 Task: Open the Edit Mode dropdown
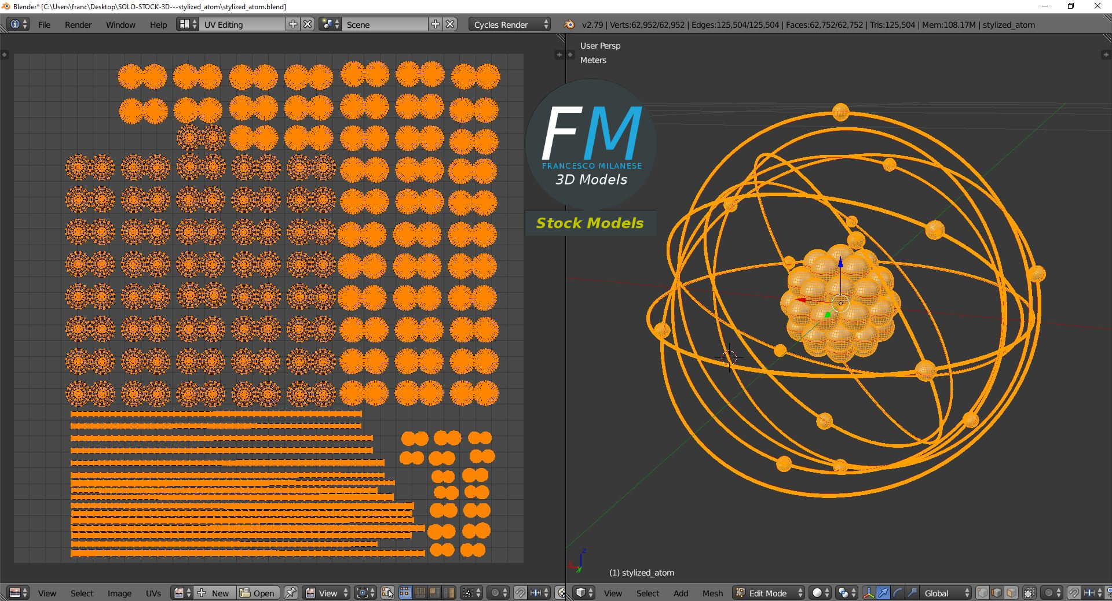769,593
